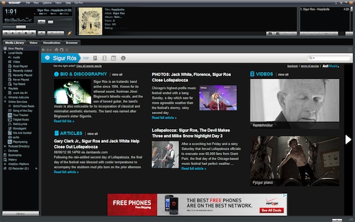Click the play button in the player
Screen dimensions: 355x222
[x=13, y=33]
